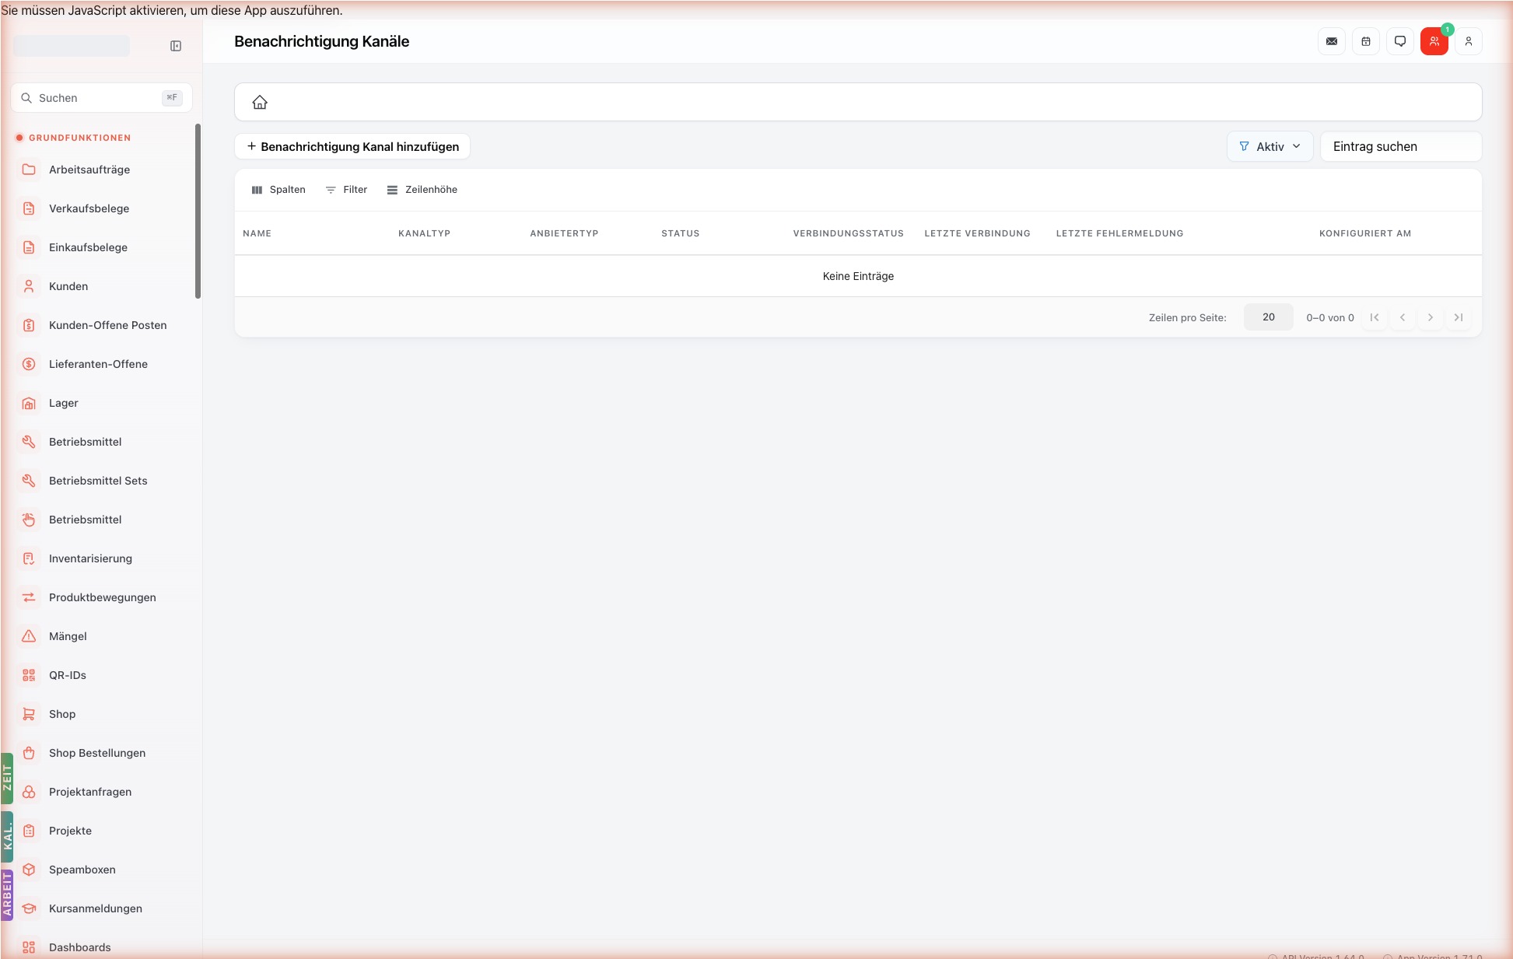Click the Produktbewegungen arrows icon
The width and height of the screenshot is (1513, 959).
pyautogui.click(x=29, y=597)
